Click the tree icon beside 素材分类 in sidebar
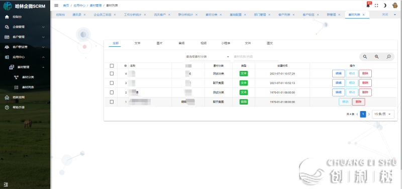The image size is (402, 189). tap(16, 77)
